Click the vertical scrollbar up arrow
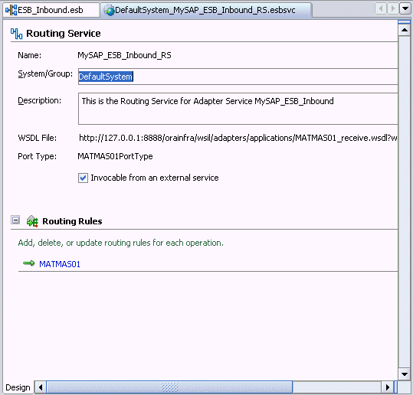This screenshot has width=413, height=395. point(405,30)
